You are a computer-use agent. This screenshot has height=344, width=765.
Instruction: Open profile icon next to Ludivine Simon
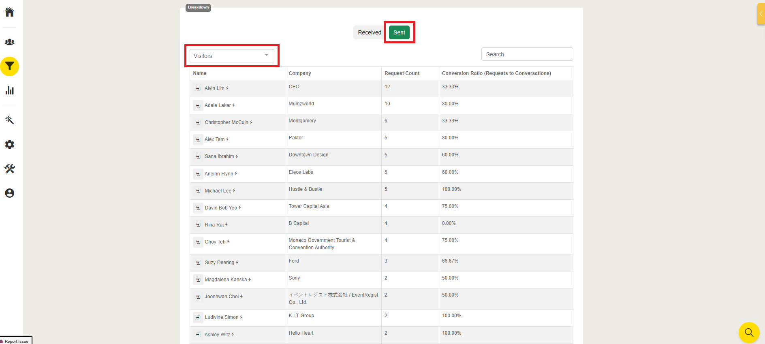[x=198, y=317]
